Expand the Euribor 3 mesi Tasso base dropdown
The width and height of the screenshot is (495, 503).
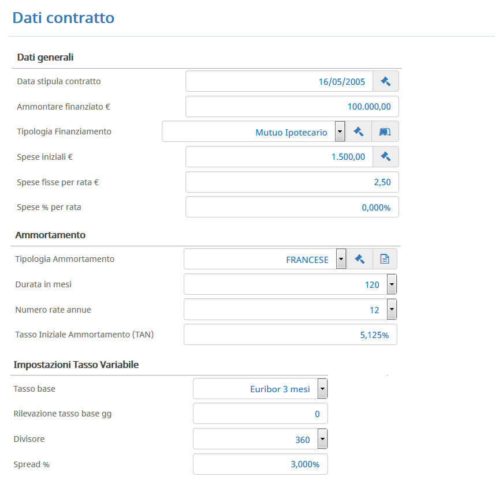pyautogui.click(x=322, y=388)
